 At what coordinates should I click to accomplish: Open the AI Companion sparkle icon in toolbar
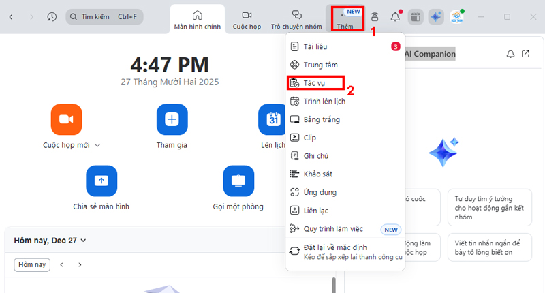tap(436, 17)
